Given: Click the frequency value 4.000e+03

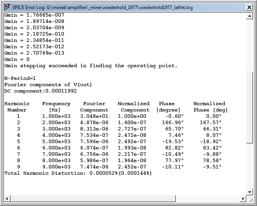Looking at the screenshot, I should click(x=56, y=135).
